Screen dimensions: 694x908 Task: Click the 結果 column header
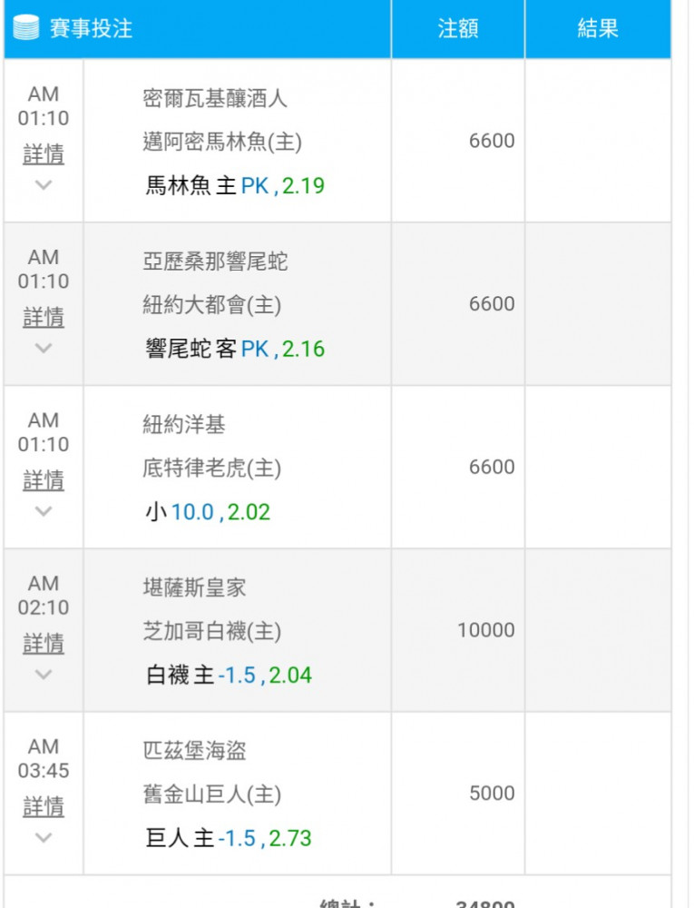pyautogui.click(x=598, y=28)
